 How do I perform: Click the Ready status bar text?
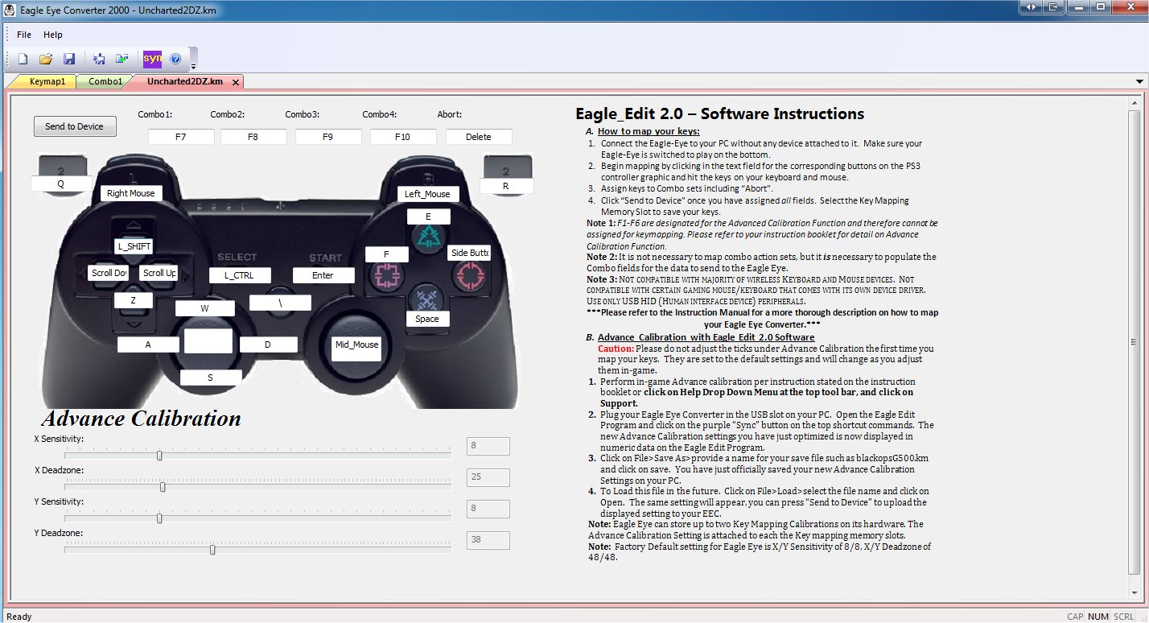tap(19, 617)
